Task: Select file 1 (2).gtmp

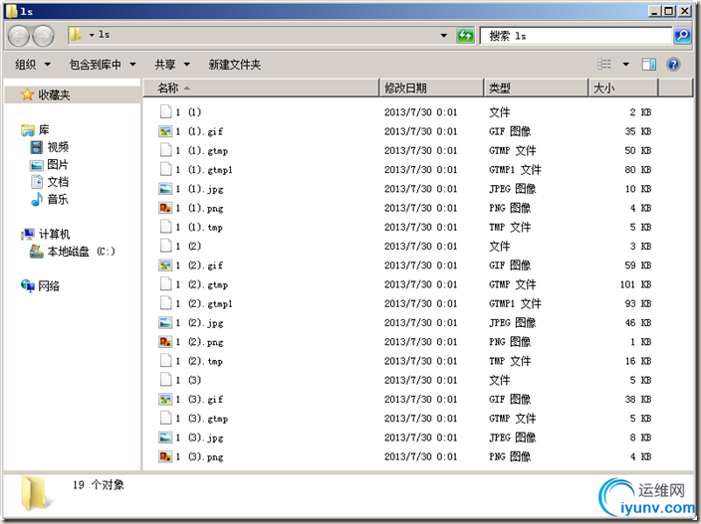Action: (201, 284)
